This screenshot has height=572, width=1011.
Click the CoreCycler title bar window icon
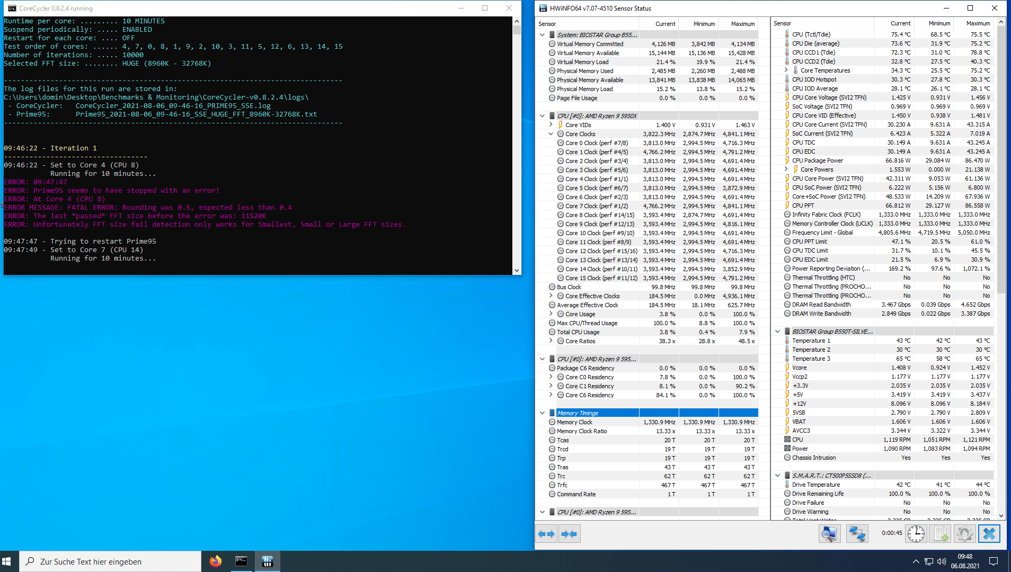coord(12,8)
